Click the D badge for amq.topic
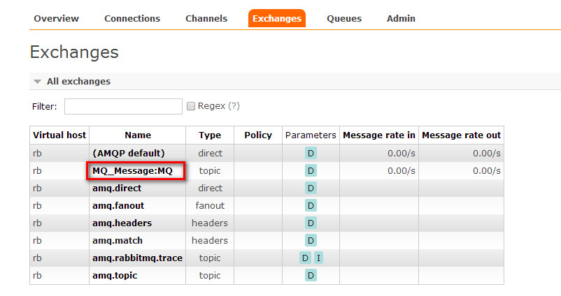The height and width of the screenshot is (296, 561). click(x=311, y=276)
